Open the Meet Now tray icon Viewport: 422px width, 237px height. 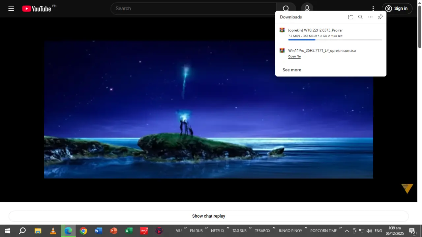pos(354,231)
